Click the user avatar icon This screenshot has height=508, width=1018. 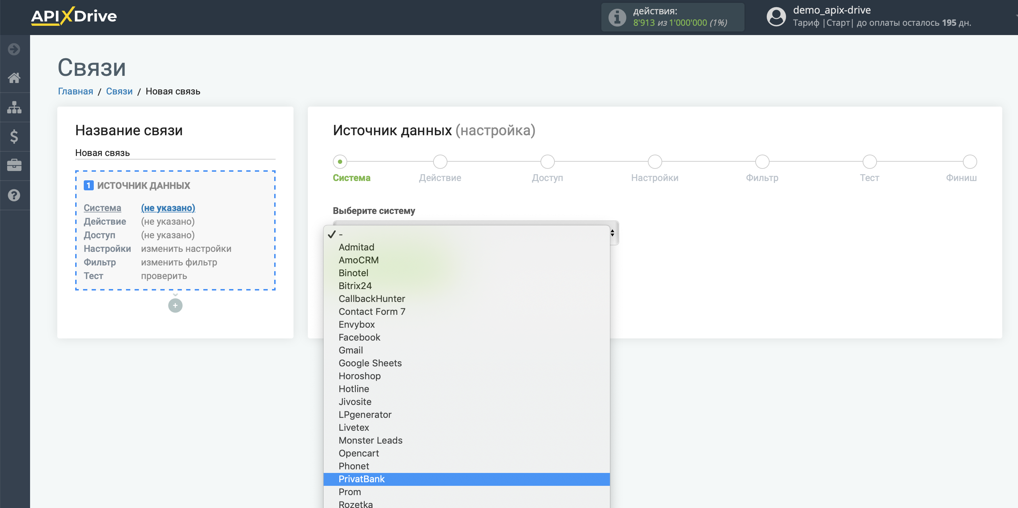[x=776, y=17]
